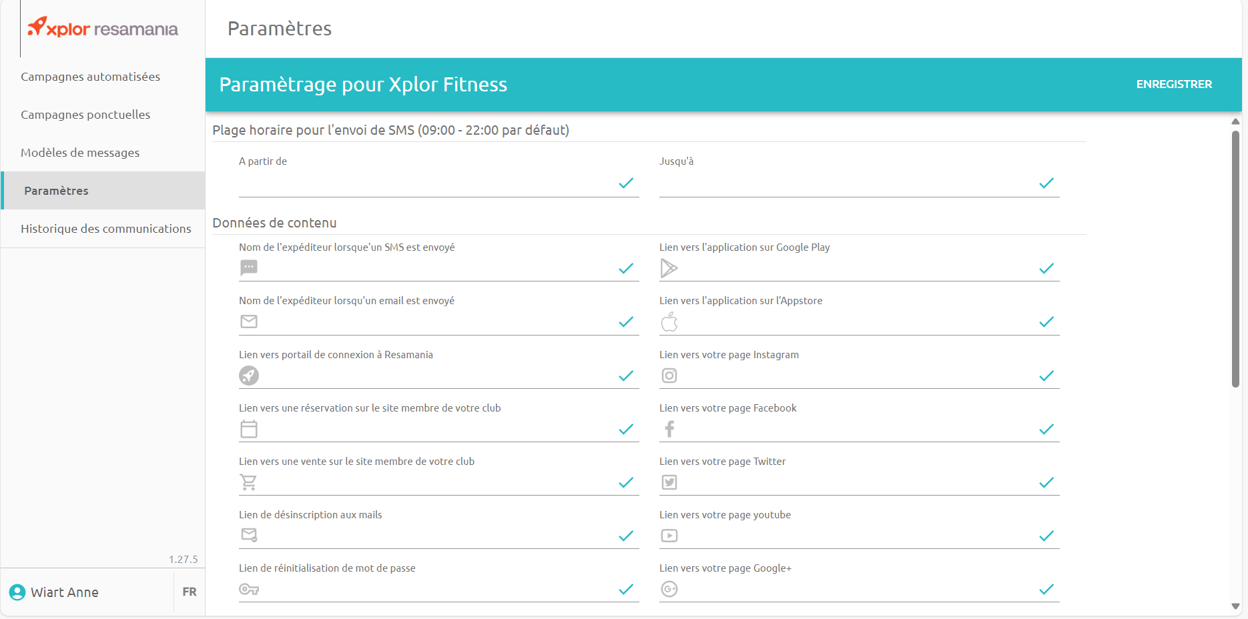Click Instagram page link input
The width and height of the screenshot is (1248, 619).
858,376
